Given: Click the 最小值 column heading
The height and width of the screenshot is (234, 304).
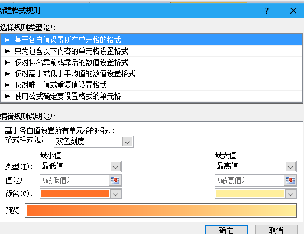Looking at the screenshot, I should point(51,155).
